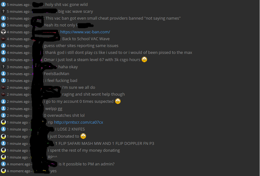260x176 pixels.
Task: Click avatar beside 'rip' screenshot link message
Action: [x=3, y=122]
